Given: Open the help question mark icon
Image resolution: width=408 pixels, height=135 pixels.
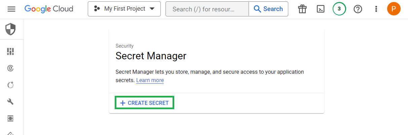Looking at the screenshot, I should (x=358, y=9).
